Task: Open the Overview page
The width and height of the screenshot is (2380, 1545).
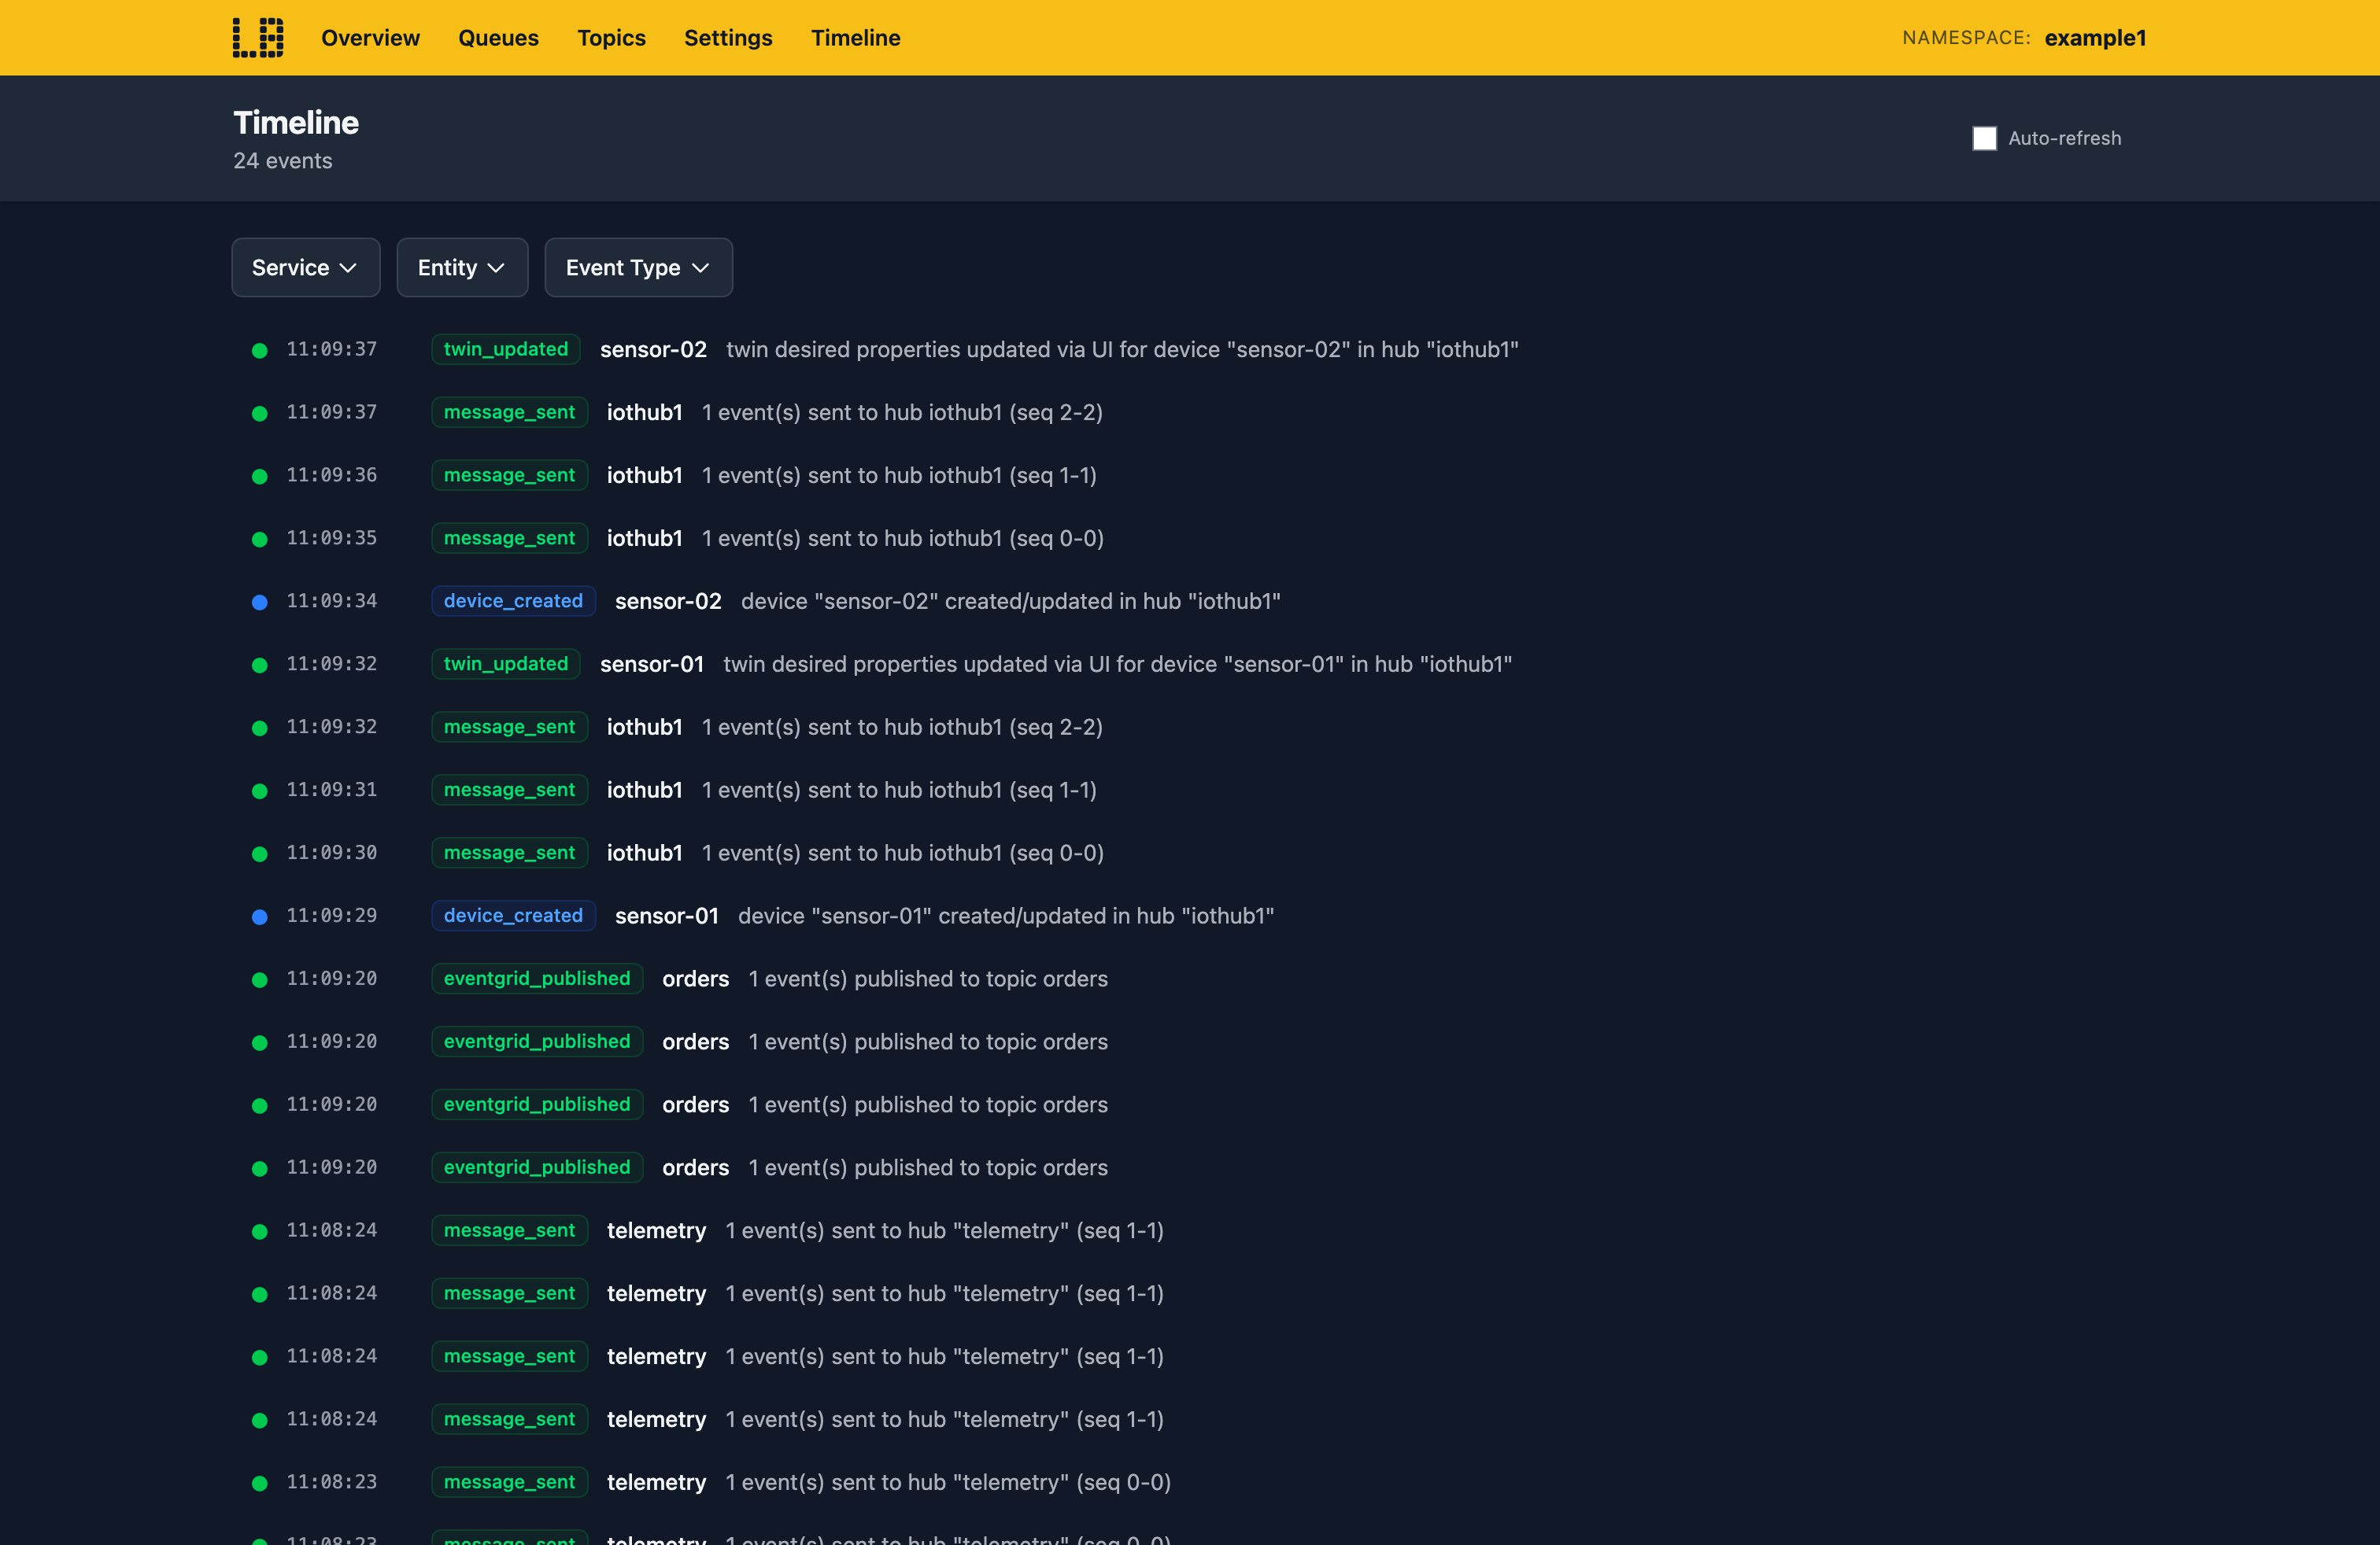Action: (370, 38)
